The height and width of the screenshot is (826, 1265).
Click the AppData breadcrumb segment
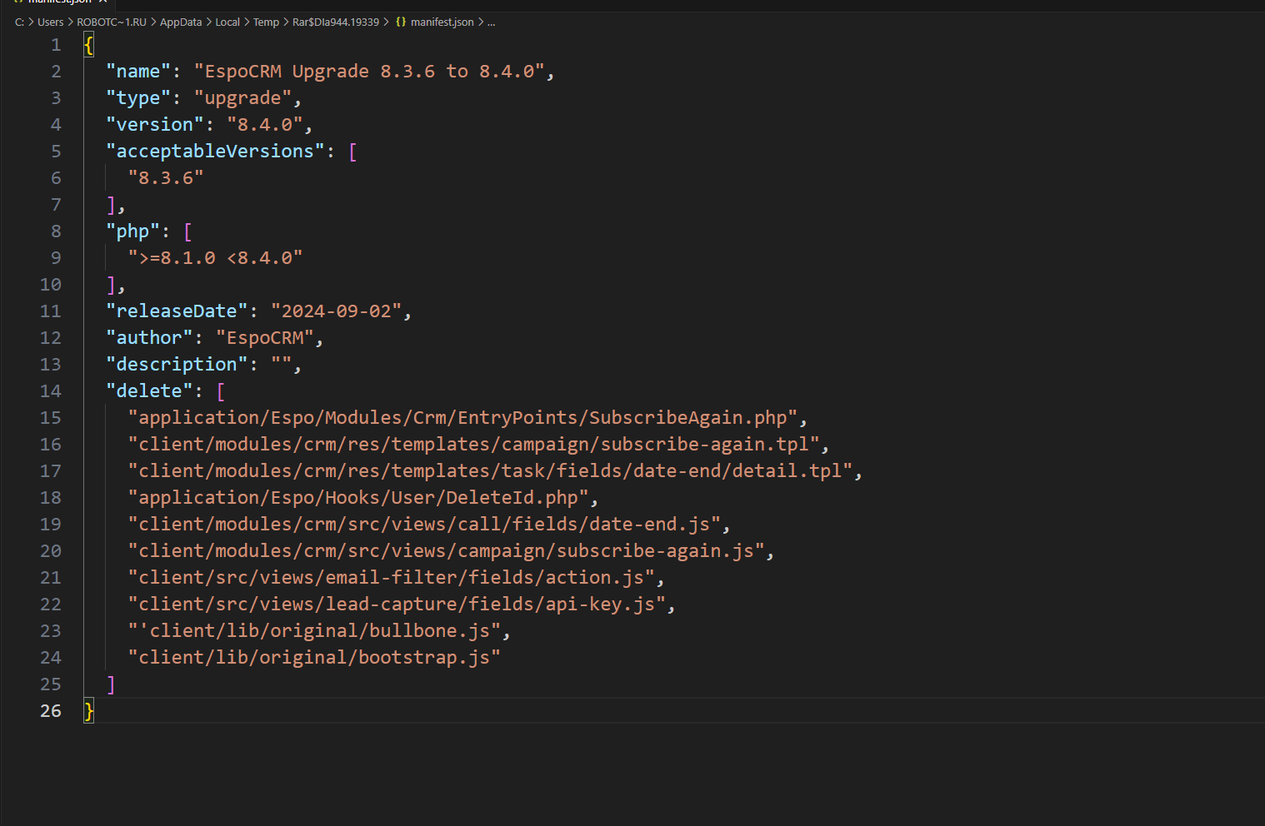coord(181,22)
